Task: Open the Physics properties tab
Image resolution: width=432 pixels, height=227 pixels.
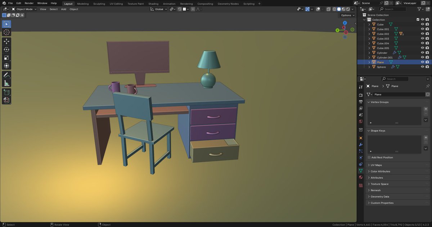Action: (x=361, y=158)
